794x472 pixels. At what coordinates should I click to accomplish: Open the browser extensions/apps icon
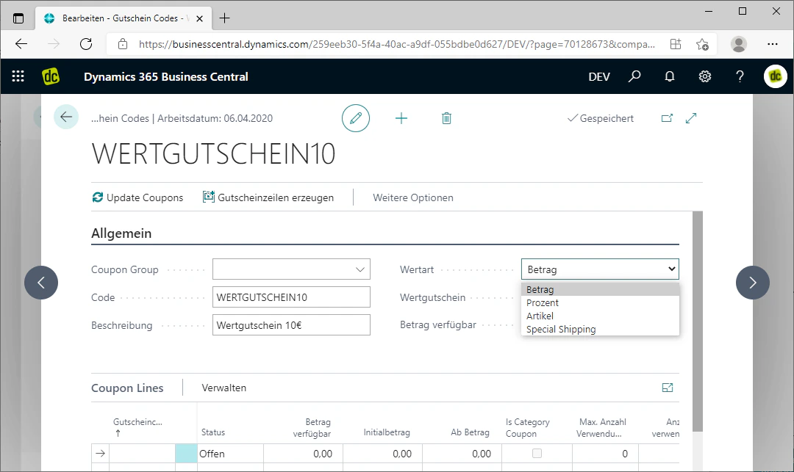click(676, 44)
